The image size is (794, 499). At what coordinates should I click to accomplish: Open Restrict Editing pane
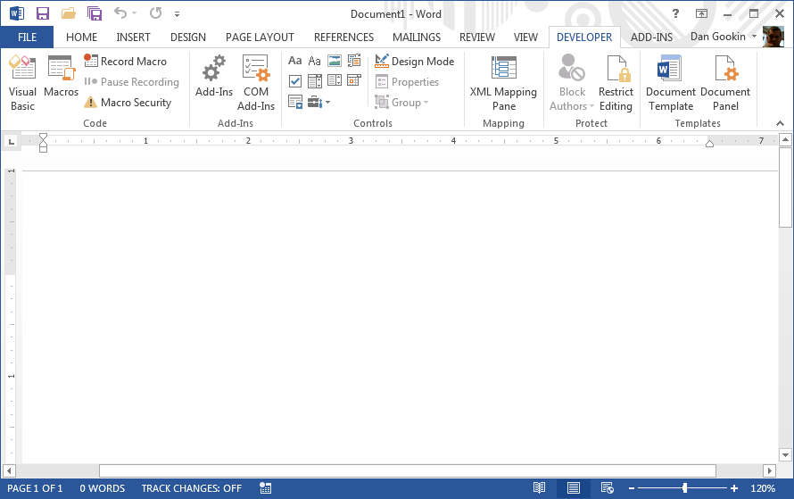(x=616, y=84)
